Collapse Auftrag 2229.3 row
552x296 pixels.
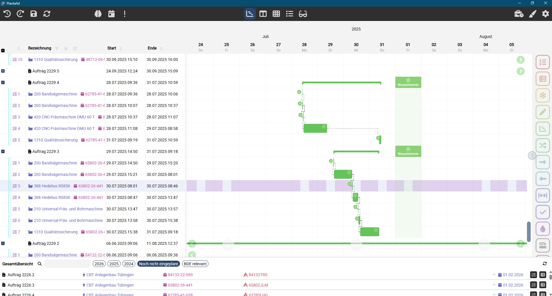click(3, 151)
